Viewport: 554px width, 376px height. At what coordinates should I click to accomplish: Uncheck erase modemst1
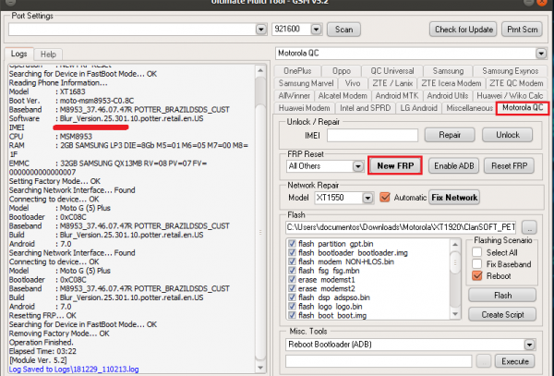coord(292,280)
